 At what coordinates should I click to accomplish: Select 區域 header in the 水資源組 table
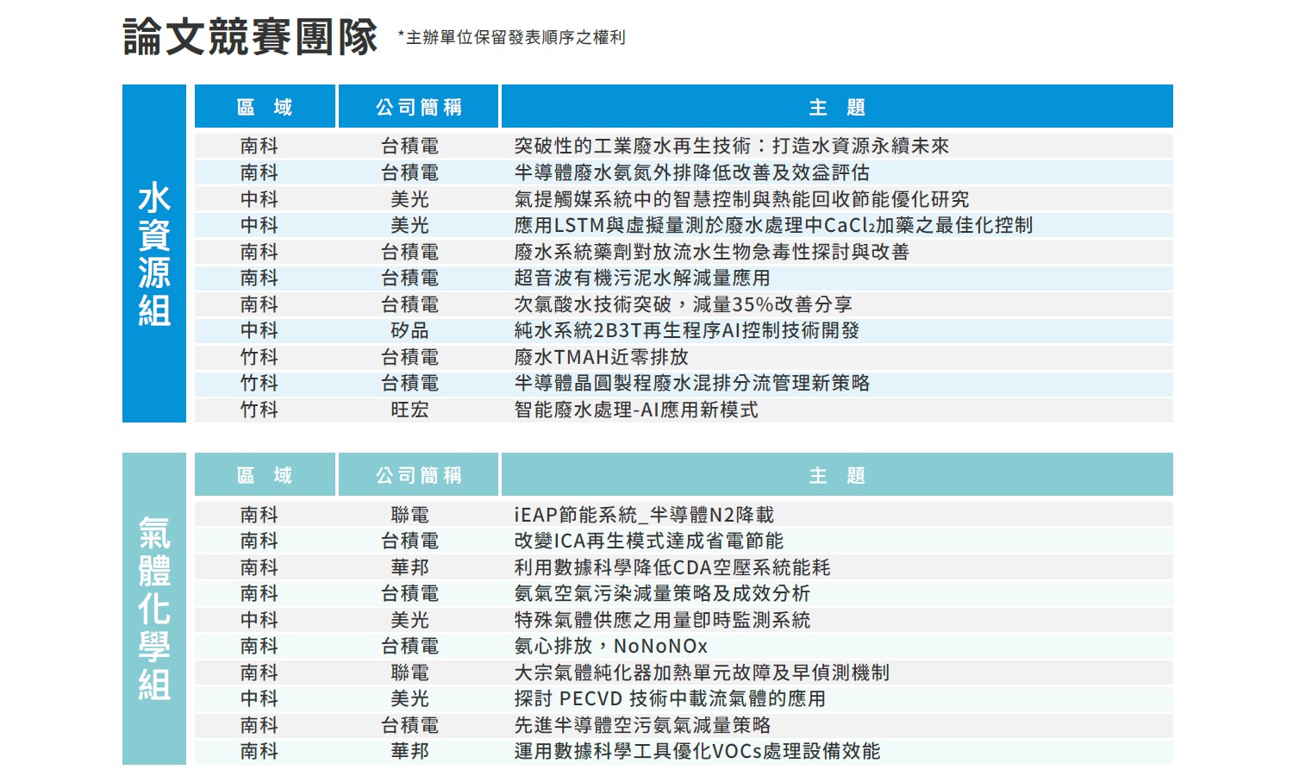pos(265,107)
